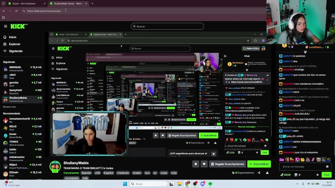The height and width of the screenshot is (188, 335).
Task: Close the ShulianyMabis Stream tab
Action: [x=86, y=4]
